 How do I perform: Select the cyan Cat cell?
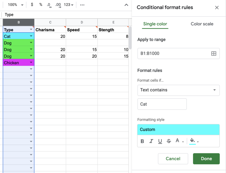[x=18, y=36]
